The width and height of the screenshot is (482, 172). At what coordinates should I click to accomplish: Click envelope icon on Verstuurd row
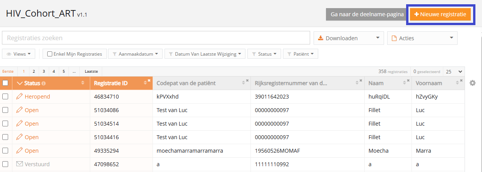[19, 164]
